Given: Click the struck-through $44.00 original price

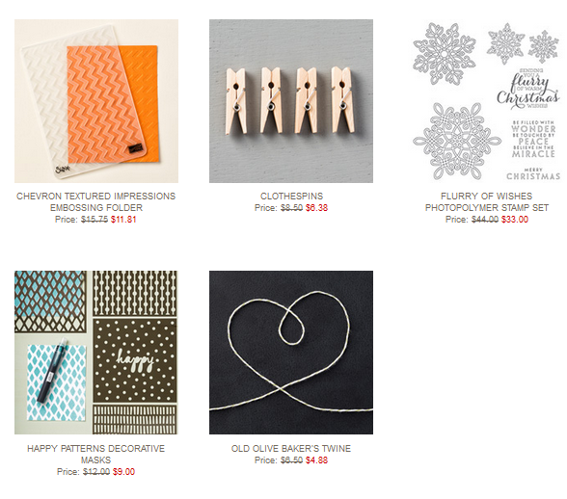Looking at the screenshot, I should [485, 220].
